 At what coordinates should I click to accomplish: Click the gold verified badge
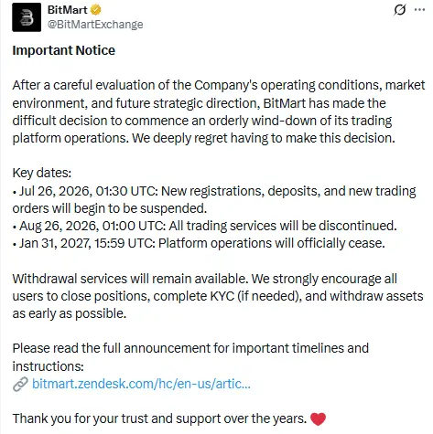pos(96,10)
